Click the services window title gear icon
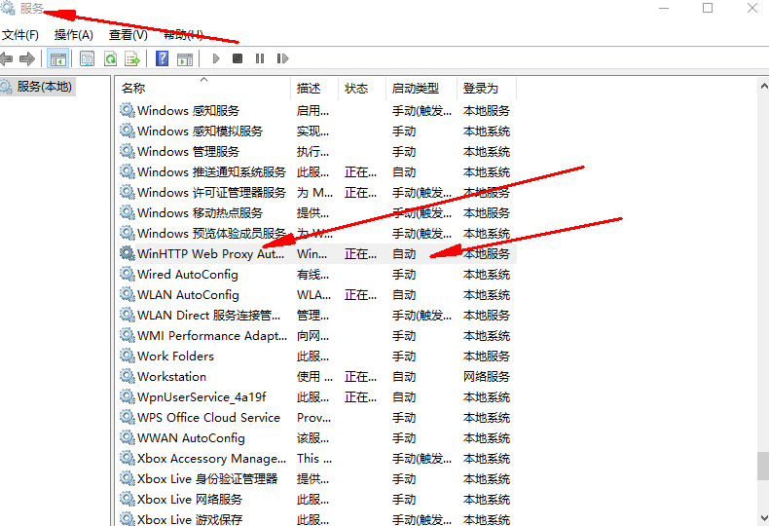 (8, 8)
